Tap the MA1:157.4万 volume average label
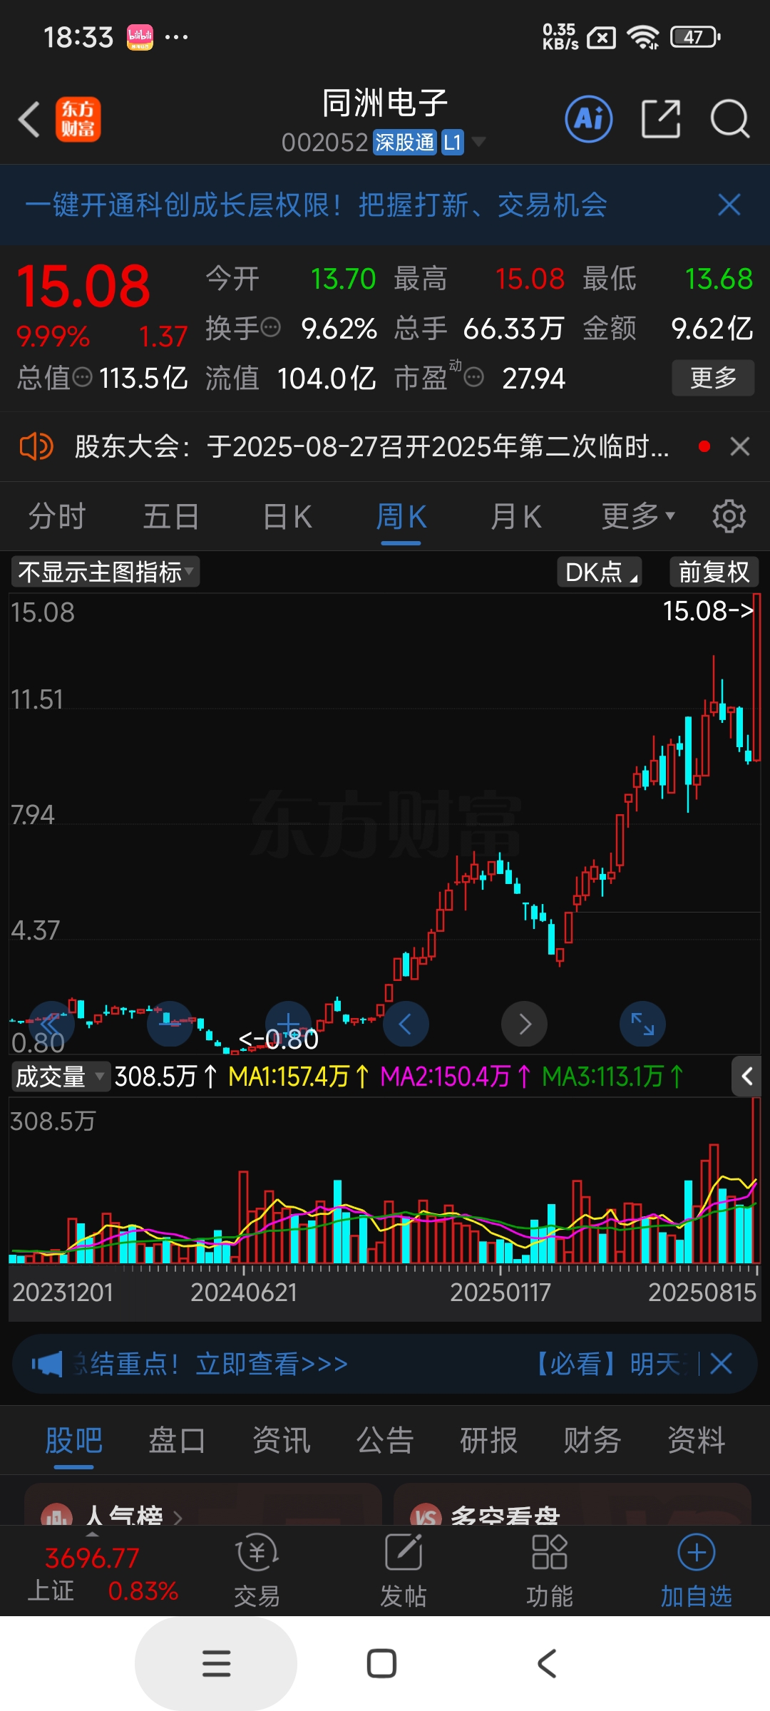770x1711 pixels. point(297,1077)
